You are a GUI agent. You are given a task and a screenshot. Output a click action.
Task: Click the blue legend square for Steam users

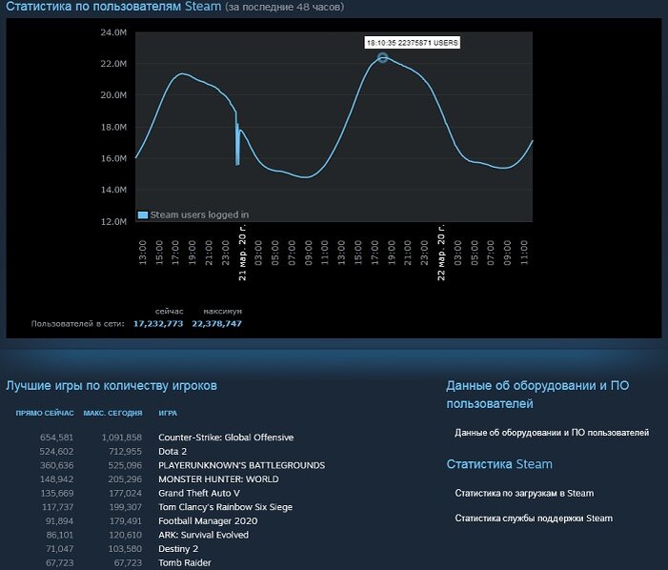(143, 214)
